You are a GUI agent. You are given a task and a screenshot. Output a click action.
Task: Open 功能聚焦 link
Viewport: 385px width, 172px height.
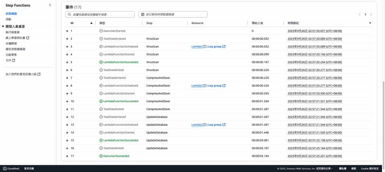pyautogui.click(x=11, y=55)
